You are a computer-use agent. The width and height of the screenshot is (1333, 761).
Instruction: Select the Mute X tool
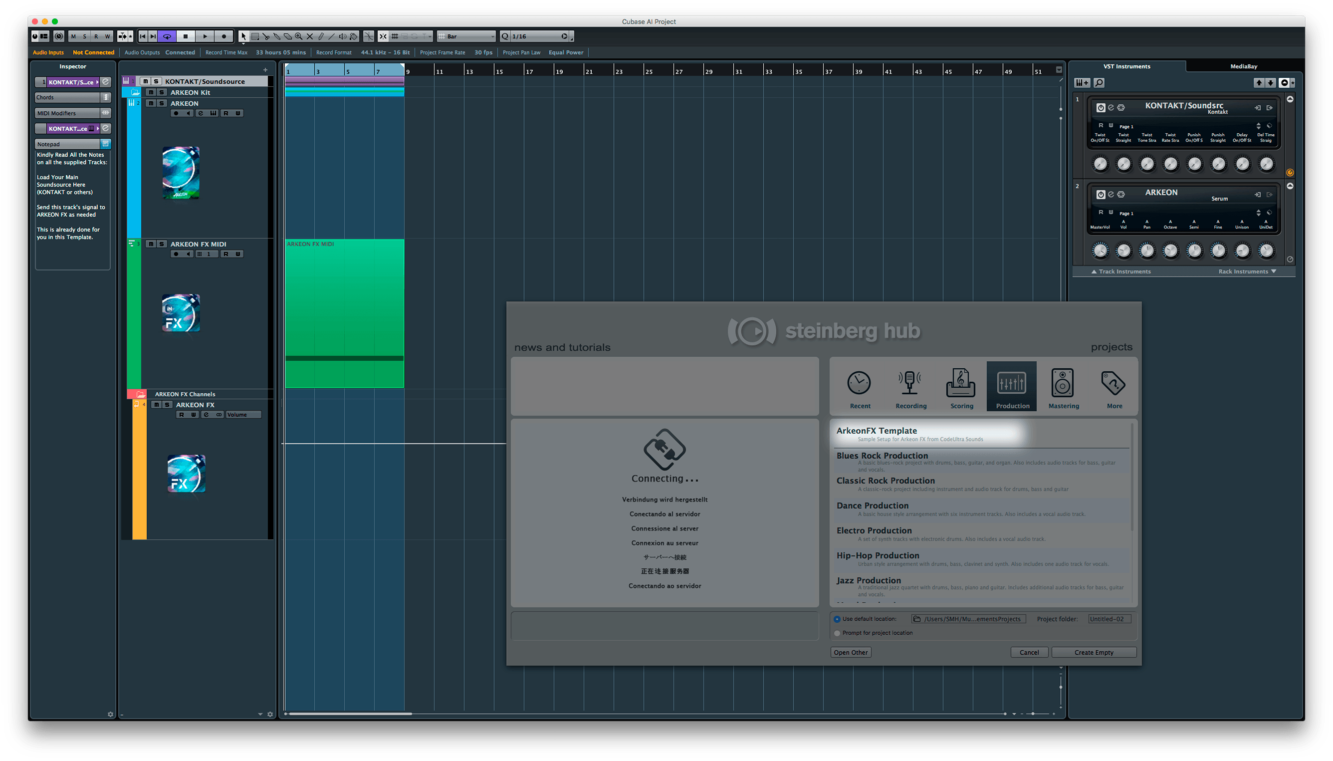pyautogui.click(x=310, y=36)
